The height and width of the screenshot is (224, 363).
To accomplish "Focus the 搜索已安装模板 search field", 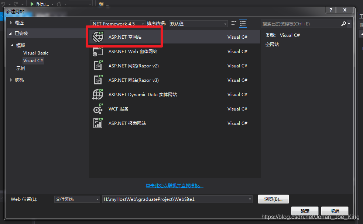I will (301, 24).
